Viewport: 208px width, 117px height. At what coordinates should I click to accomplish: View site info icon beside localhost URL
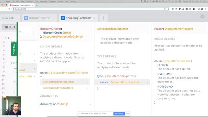click(x=14, y=9)
